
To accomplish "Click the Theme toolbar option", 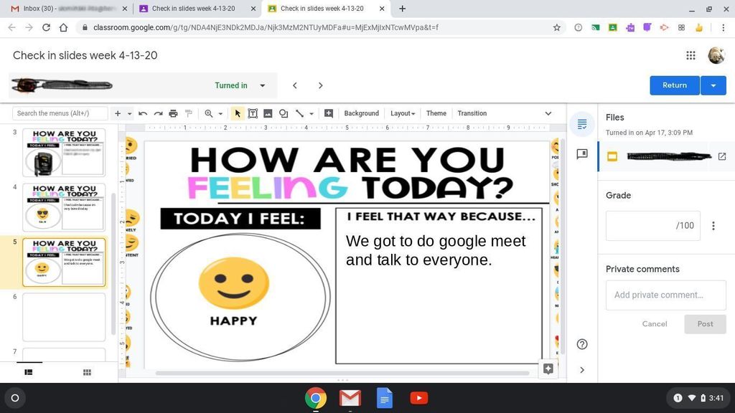I will point(436,113).
